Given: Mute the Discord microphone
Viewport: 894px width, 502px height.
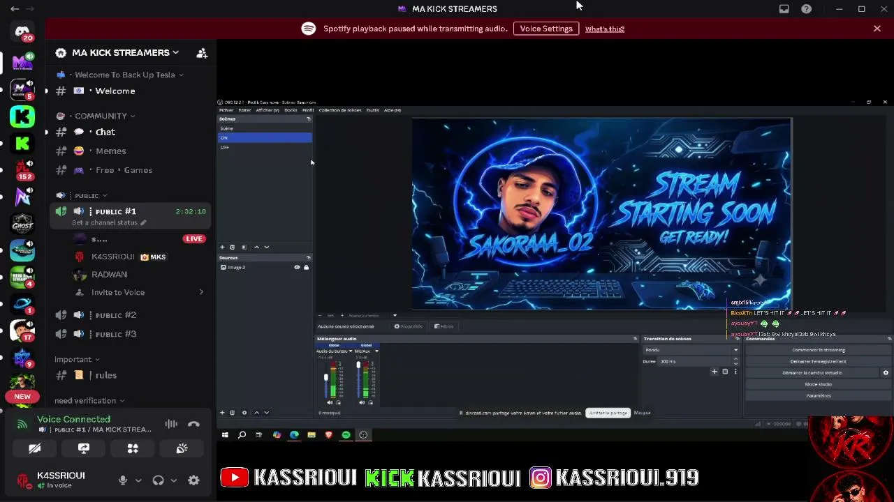Looking at the screenshot, I should pyautogui.click(x=123, y=480).
